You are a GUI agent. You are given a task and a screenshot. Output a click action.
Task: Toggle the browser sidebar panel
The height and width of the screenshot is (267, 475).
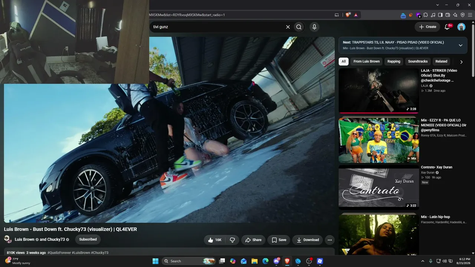click(x=440, y=15)
